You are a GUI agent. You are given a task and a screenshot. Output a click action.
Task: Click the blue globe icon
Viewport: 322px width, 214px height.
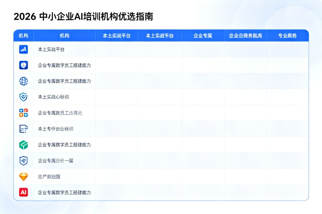tap(24, 81)
